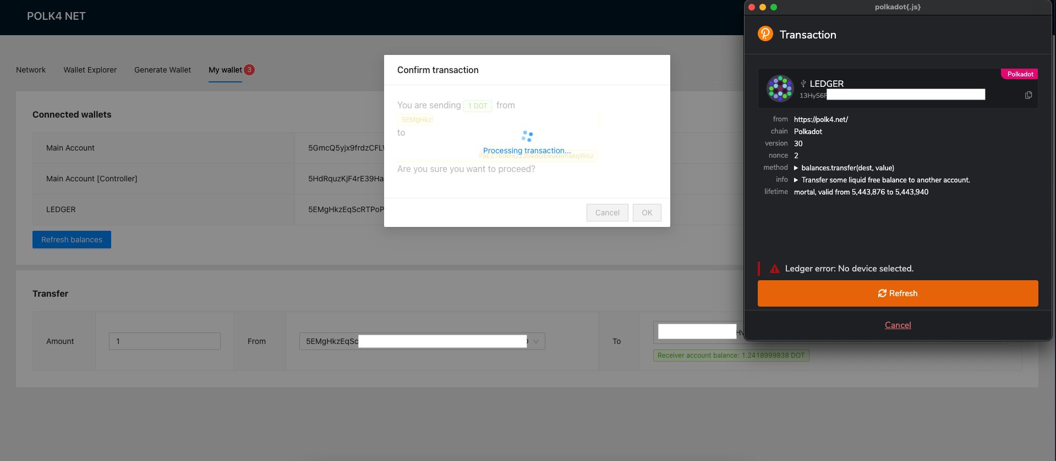Click the red warning triangle icon
This screenshot has height=461, width=1056.
tap(775, 269)
